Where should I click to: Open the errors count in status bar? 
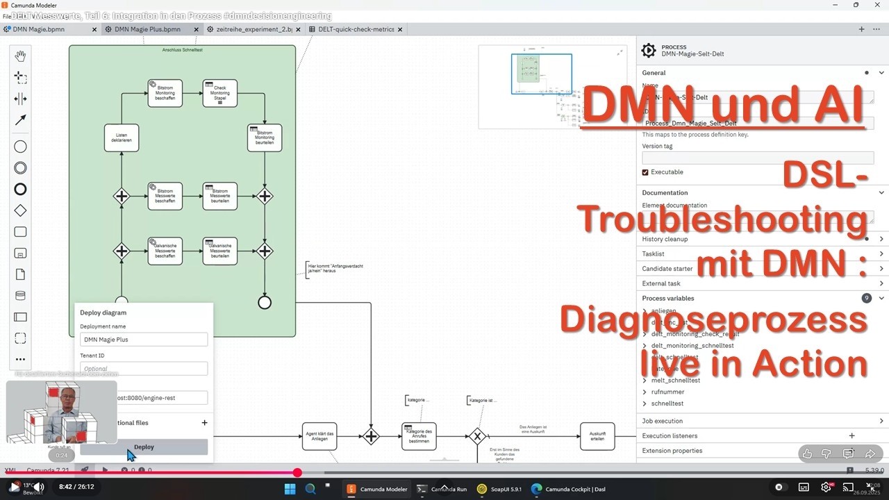point(128,470)
